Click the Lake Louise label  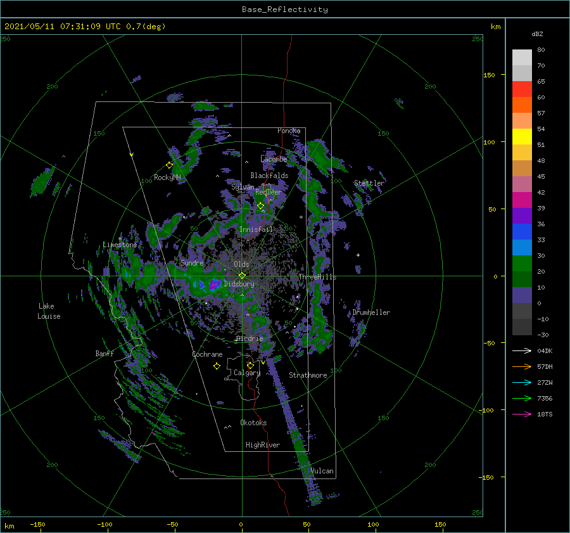pos(49,311)
